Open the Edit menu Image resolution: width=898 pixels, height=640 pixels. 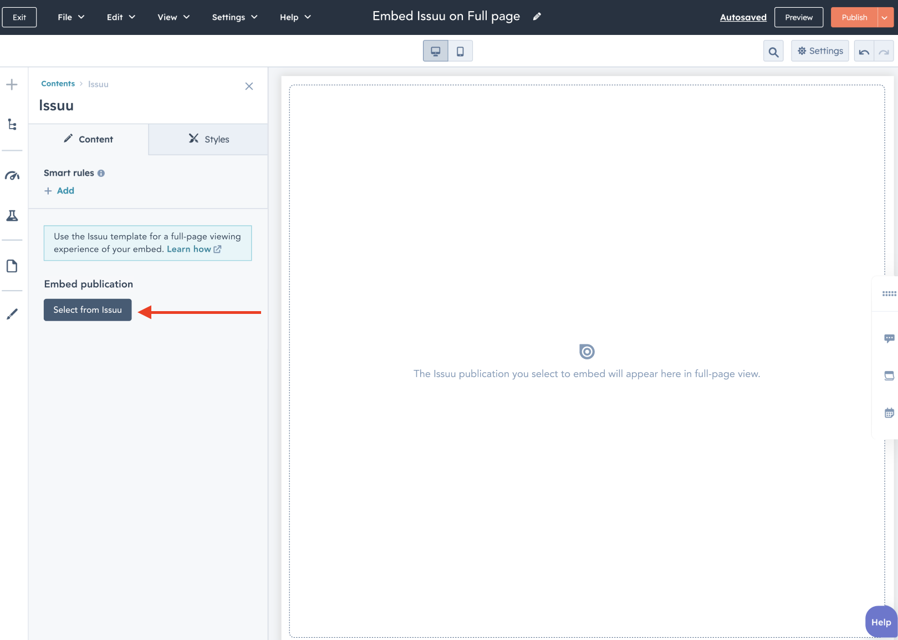pos(121,17)
